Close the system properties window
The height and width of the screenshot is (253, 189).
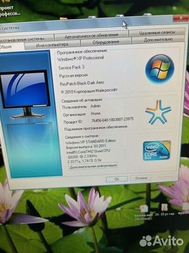pyautogui.click(x=180, y=18)
